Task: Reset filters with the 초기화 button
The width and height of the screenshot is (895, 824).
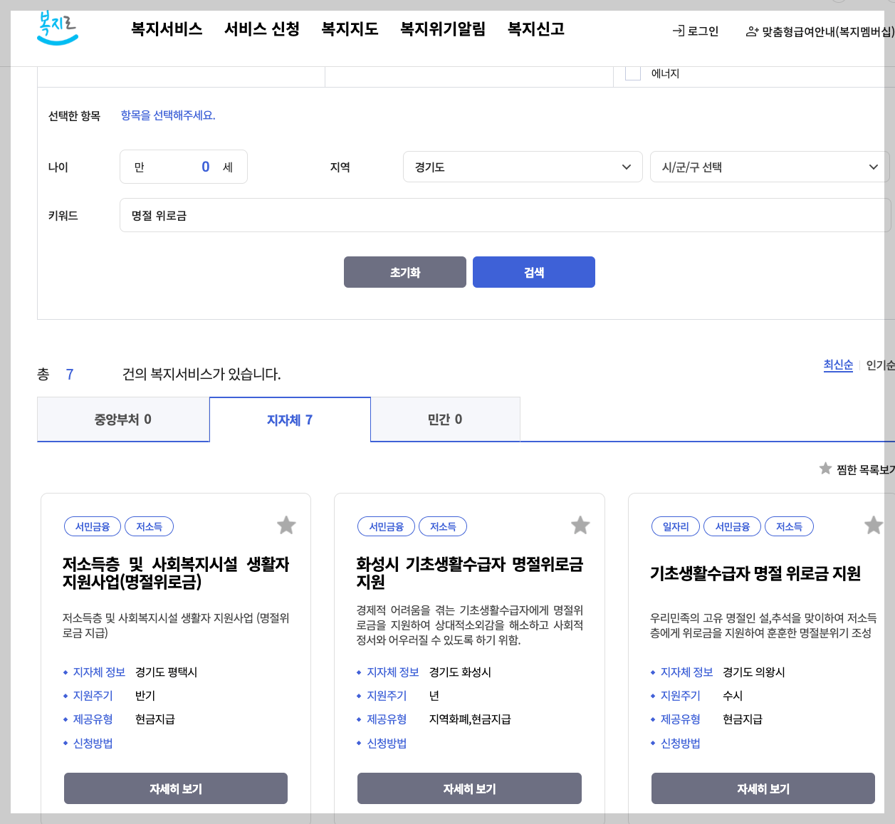Action: (x=404, y=271)
